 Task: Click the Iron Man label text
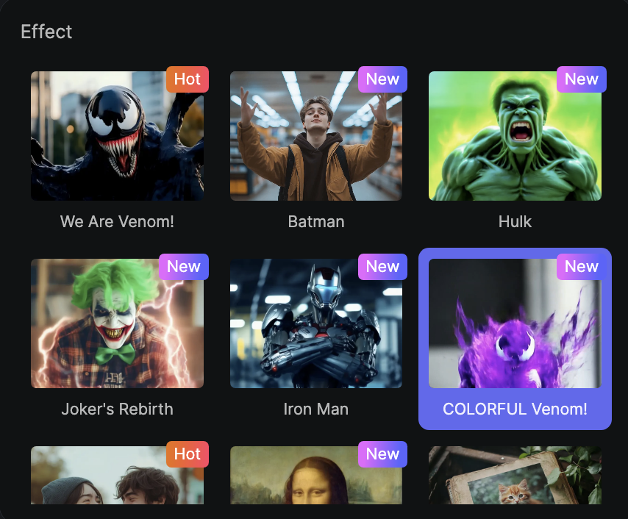[x=316, y=409]
